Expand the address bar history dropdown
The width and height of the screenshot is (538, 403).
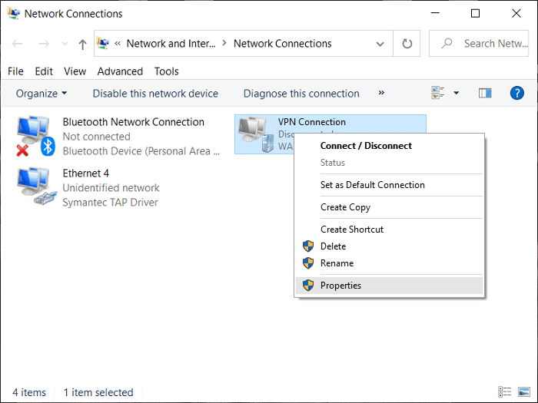point(380,44)
